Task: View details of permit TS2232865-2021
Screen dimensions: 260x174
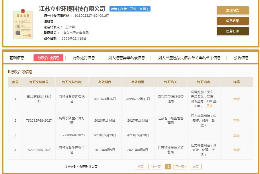Action: [236, 150]
